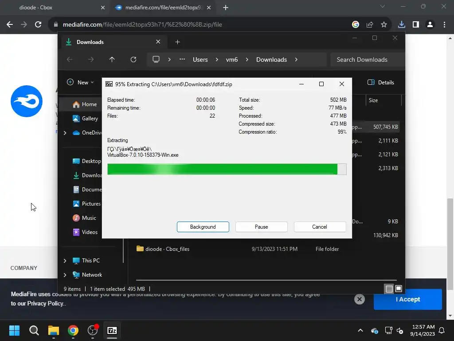Click the Privacy Policy link
This screenshot has height=341, width=454.
point(46,304)
